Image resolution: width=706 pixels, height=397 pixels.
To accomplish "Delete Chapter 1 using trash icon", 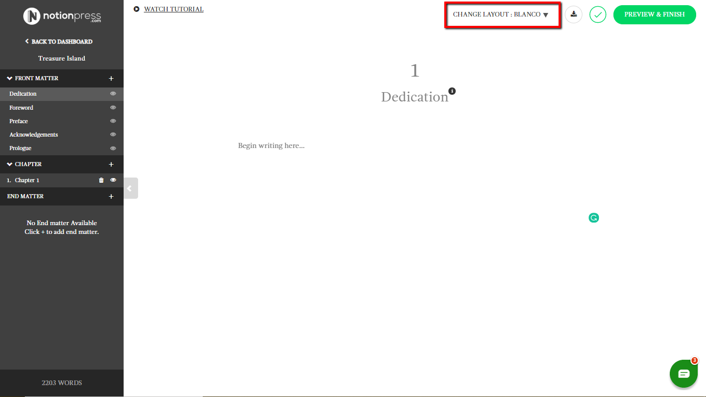I will pyautogui.click(x=101, y=180).
